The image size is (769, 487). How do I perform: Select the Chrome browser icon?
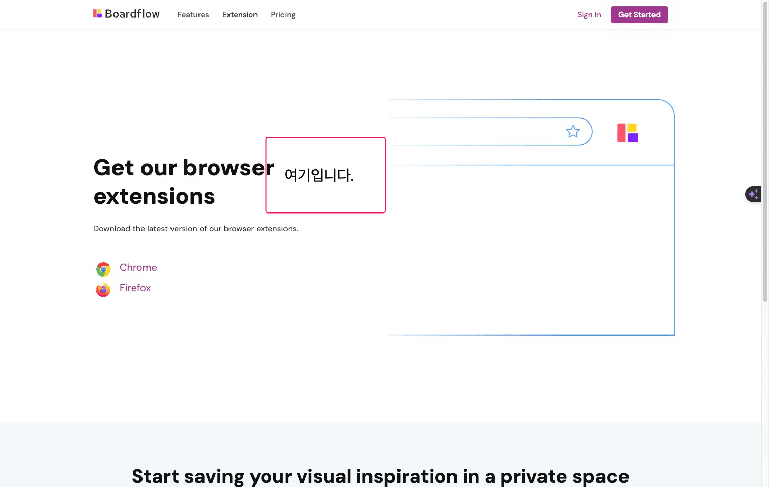103,269
